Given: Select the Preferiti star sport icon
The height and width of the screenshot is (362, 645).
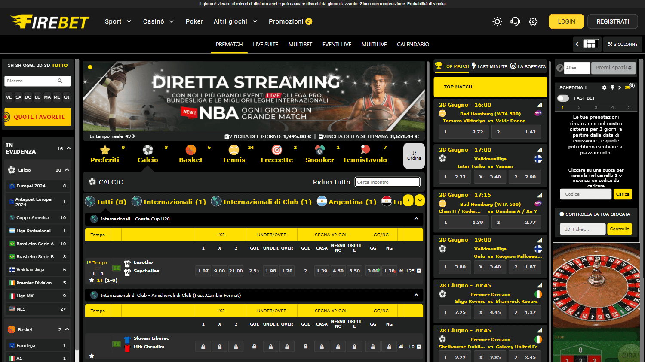Looking at the screenshot, I should (104, 150).
